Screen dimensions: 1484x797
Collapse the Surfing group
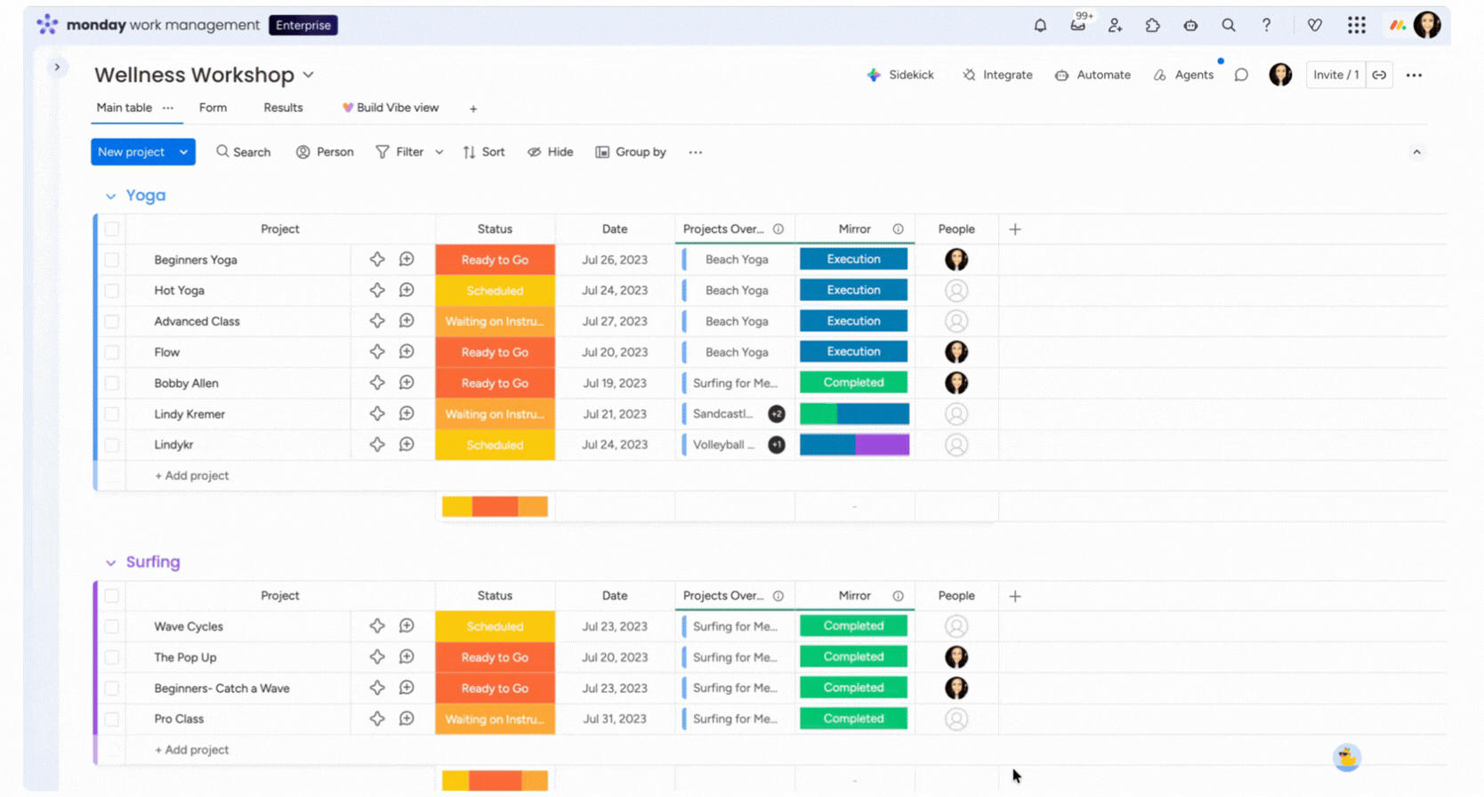(110, 563)
